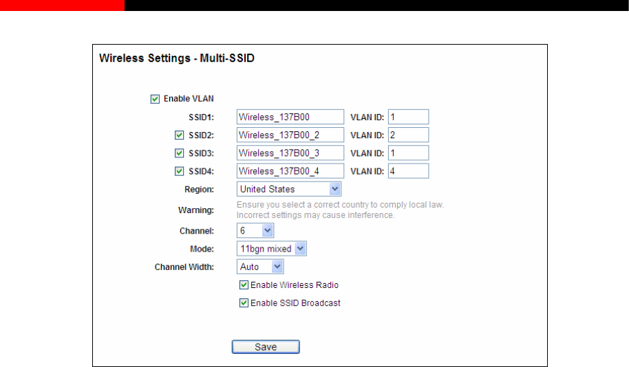Click the VLAN ID field for SSID2
The height and width of the screenshot is (367, 629).
pos(408,135)
